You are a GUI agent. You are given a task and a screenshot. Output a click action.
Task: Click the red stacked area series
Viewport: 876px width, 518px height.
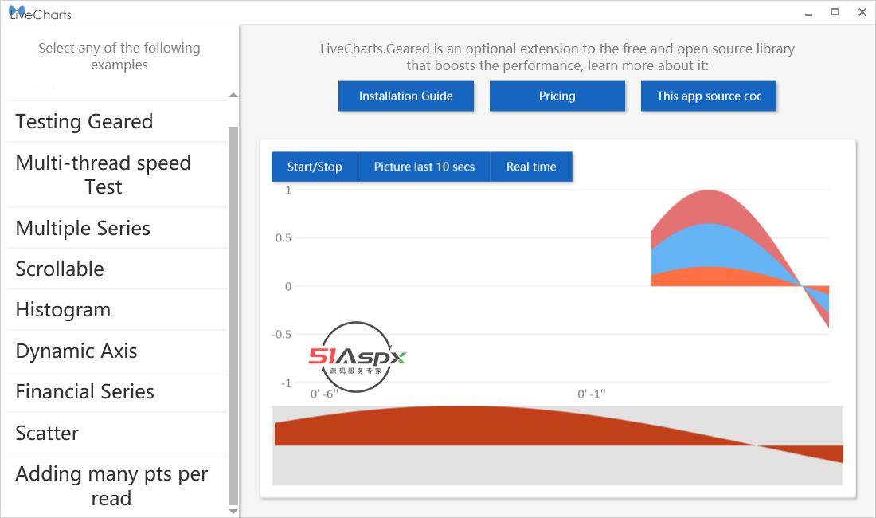[x=709, y=206]
